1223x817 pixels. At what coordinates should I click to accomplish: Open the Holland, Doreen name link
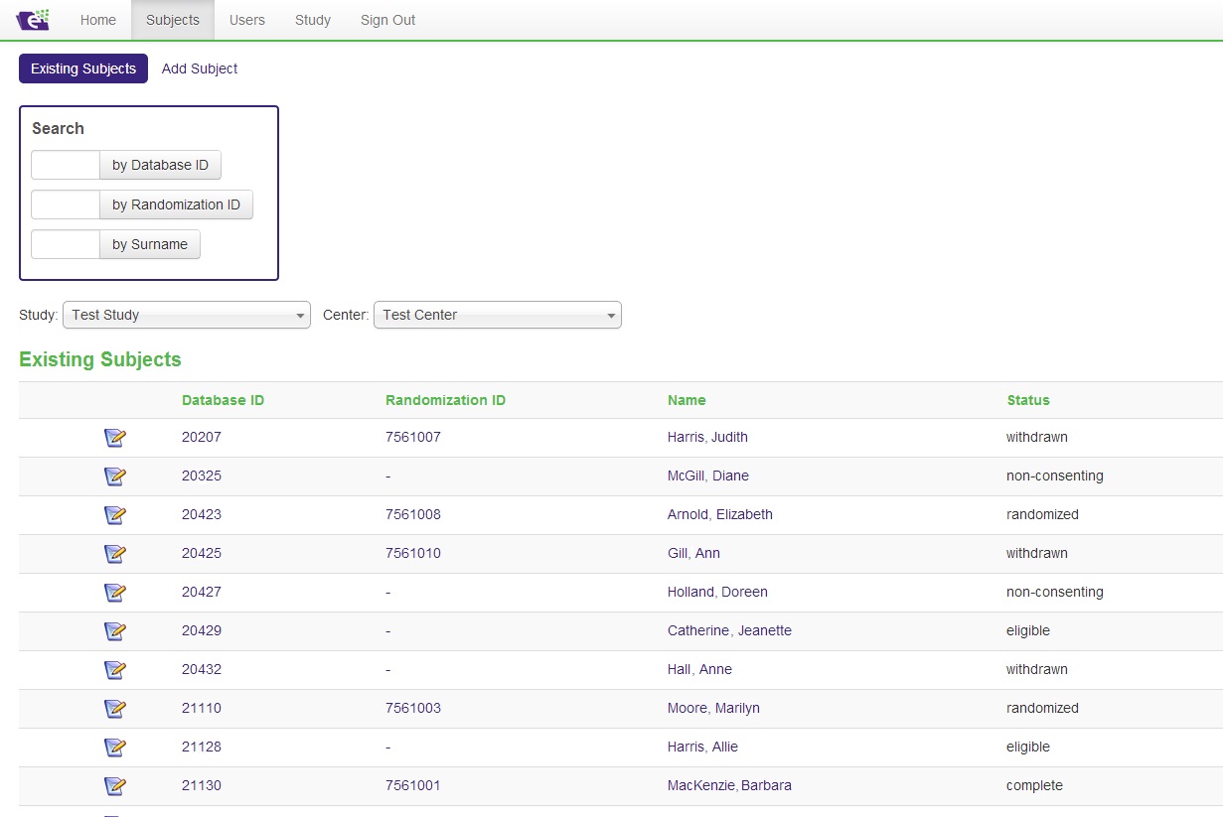[717, 592]
